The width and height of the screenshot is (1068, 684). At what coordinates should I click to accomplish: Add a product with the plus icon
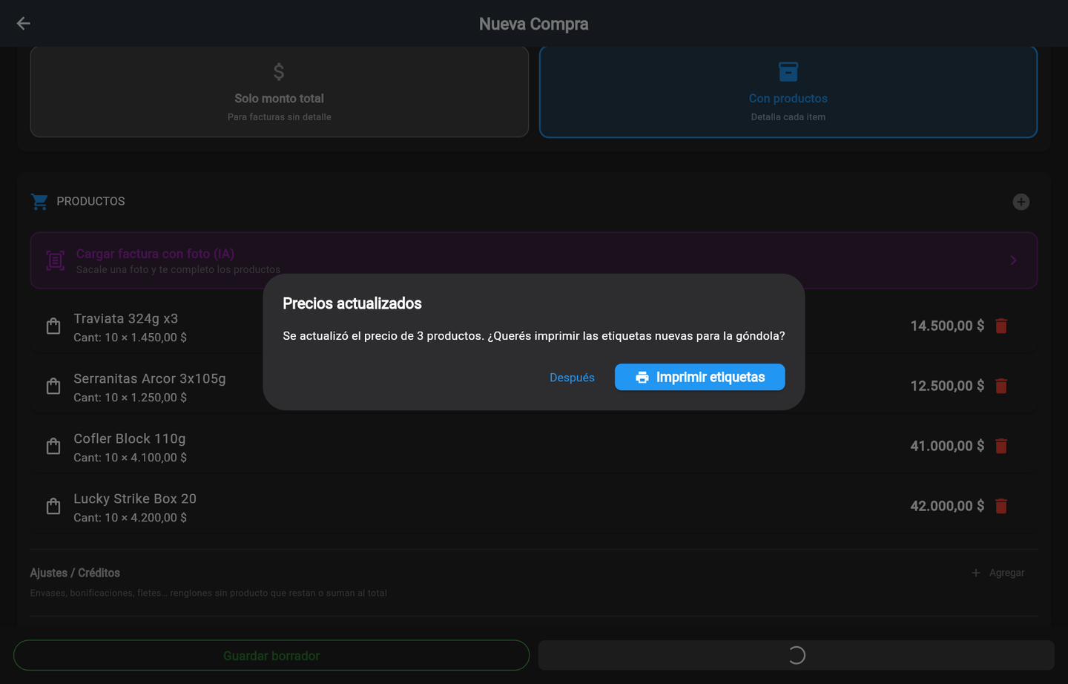pos(1021,202)
